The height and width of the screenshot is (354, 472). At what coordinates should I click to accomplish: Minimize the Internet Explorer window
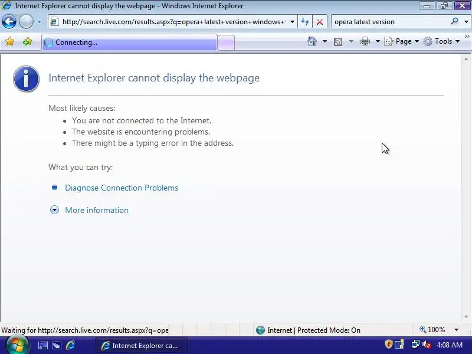click(427, 6)
